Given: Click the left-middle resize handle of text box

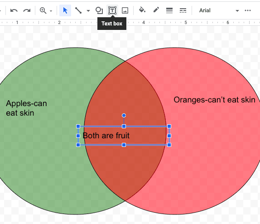Looking at the screenshot, I should click(x=78, y=136).
